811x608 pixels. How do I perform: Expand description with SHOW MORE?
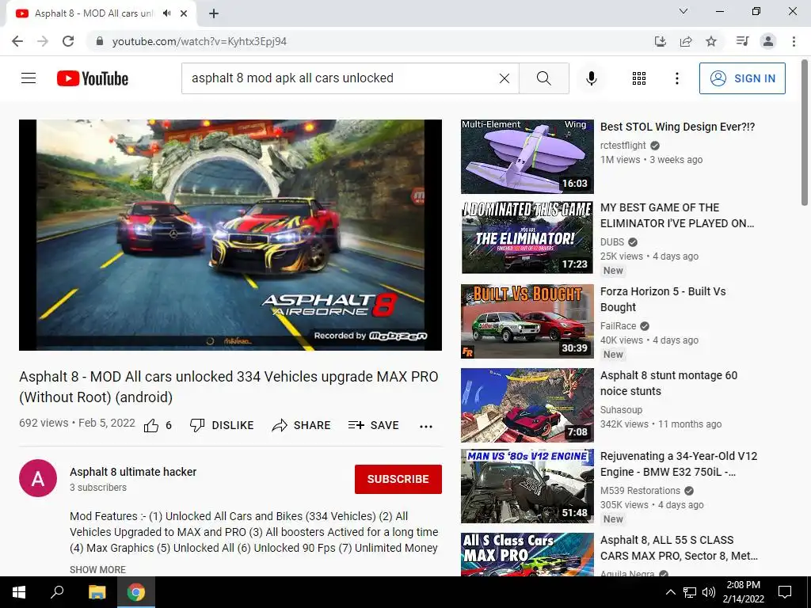tap(97, 569)
